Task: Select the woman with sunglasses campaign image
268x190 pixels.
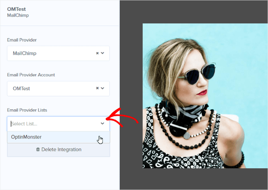Action: pos(205,96)
